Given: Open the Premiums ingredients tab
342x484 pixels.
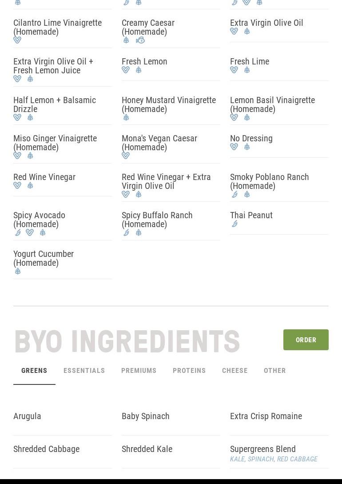Looking at the screenshot, I should coord(139,371).
